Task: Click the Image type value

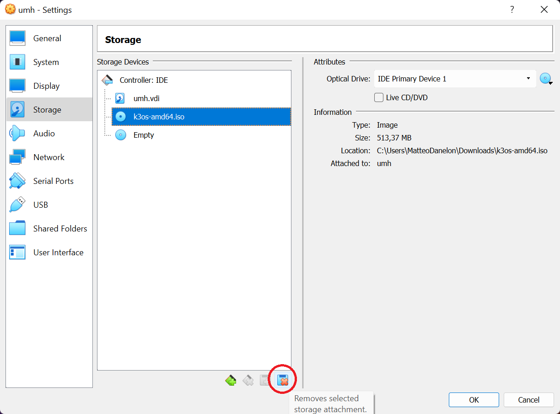Action: pyautogui.click(x=387, y=125)
